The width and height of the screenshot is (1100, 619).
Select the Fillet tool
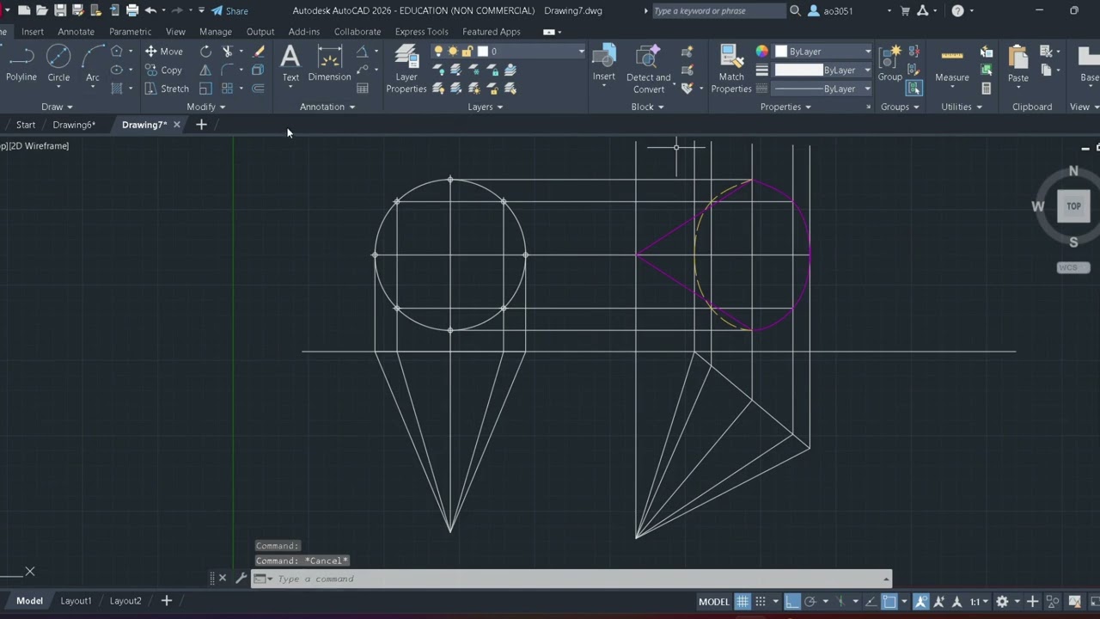click(x=228, y=70)
